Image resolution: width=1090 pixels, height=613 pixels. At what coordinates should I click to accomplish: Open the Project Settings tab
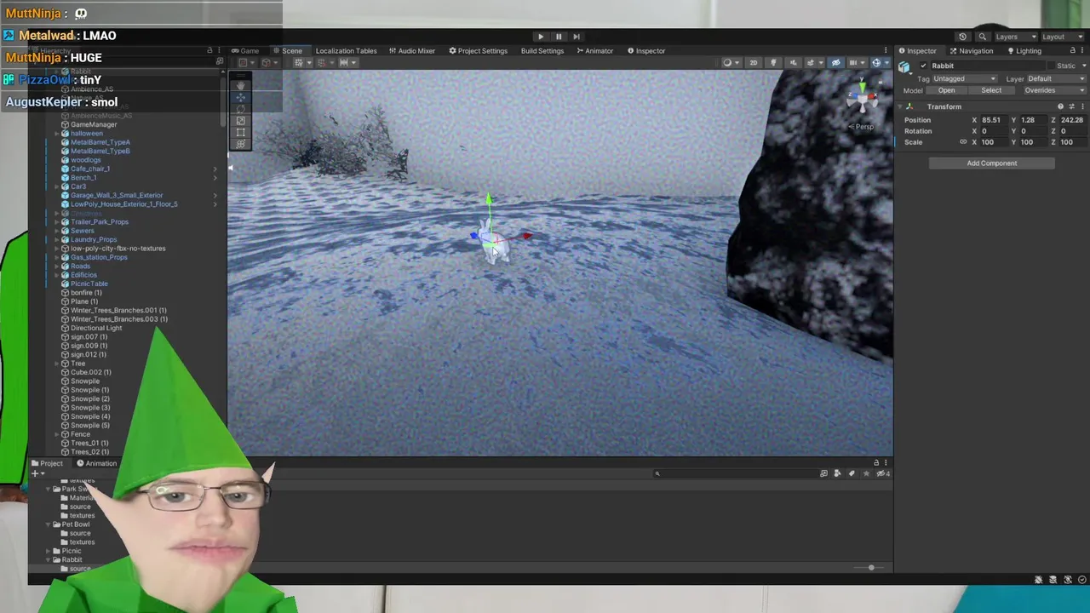click(479, 51)
